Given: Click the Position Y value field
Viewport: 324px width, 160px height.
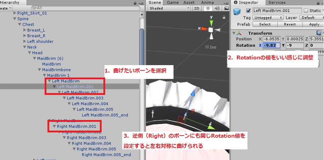Looking at the screenshot, I should click(x=295, y=39).
